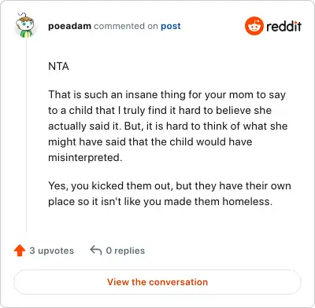Open "View the conversation" button

click(157, 282)
